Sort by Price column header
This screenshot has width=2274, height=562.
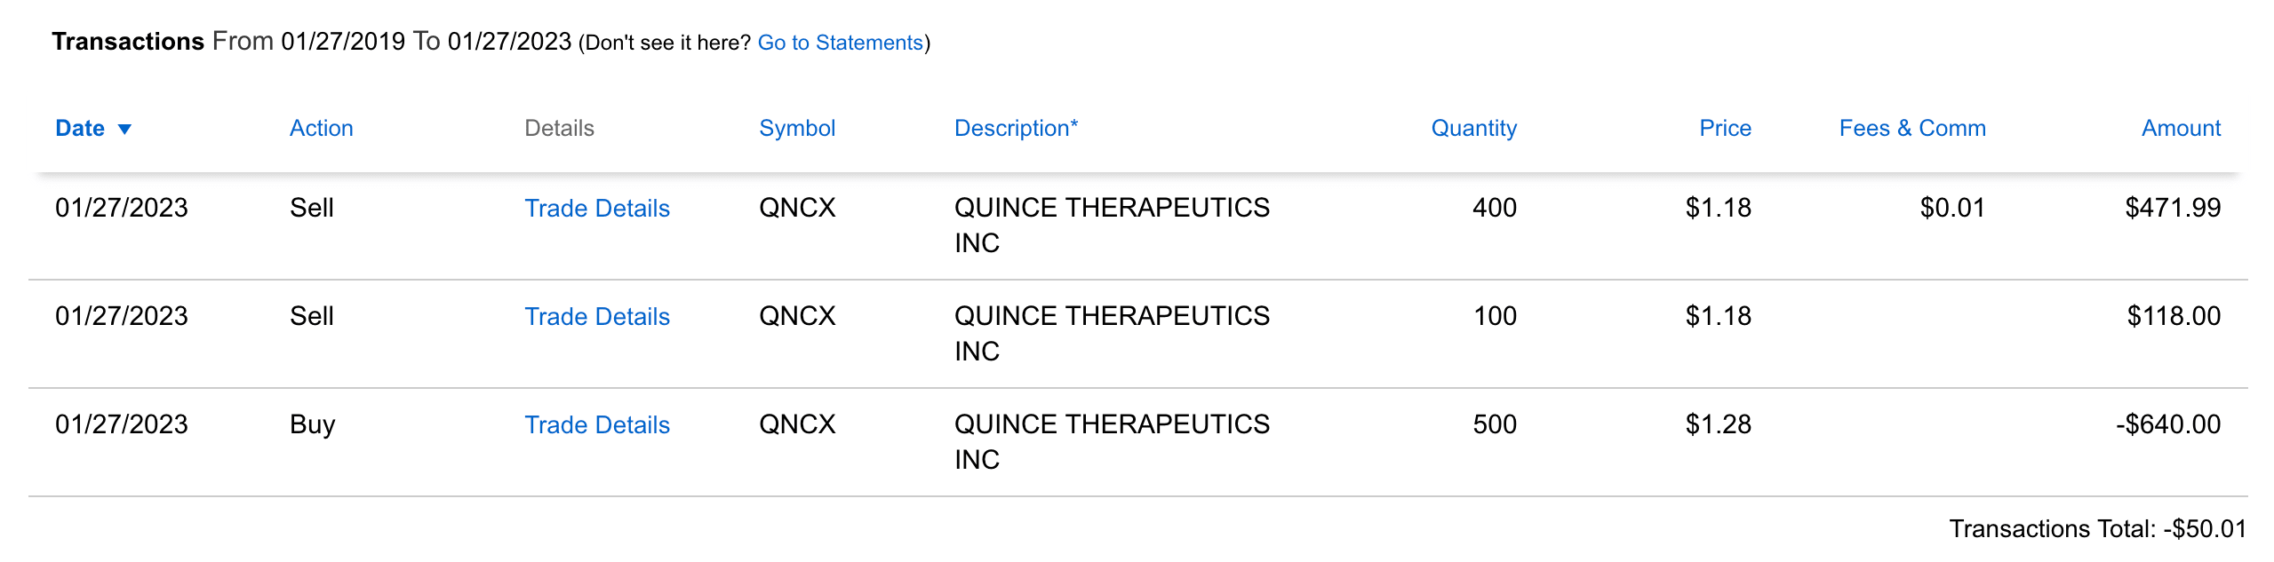pyautogui.click(x=1724, y=129)
